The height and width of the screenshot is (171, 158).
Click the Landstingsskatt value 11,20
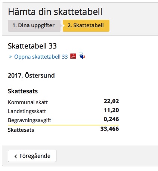[x=111, y=110]
